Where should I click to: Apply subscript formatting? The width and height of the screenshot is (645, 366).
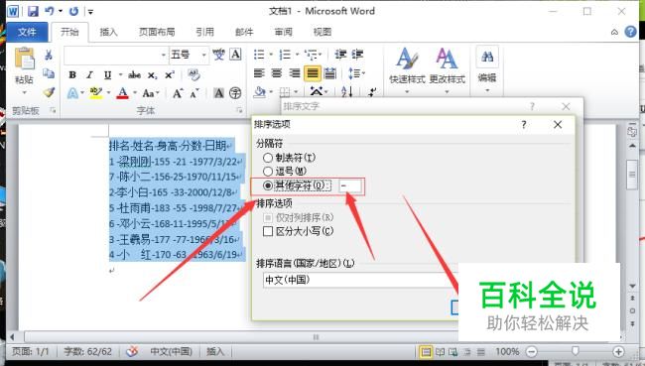point(152,75)
